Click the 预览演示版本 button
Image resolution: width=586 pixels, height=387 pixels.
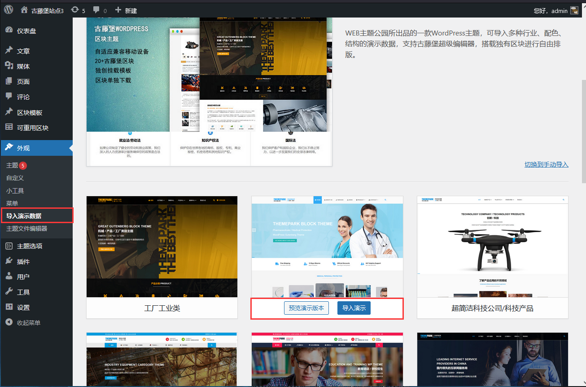tap(306, 308)
